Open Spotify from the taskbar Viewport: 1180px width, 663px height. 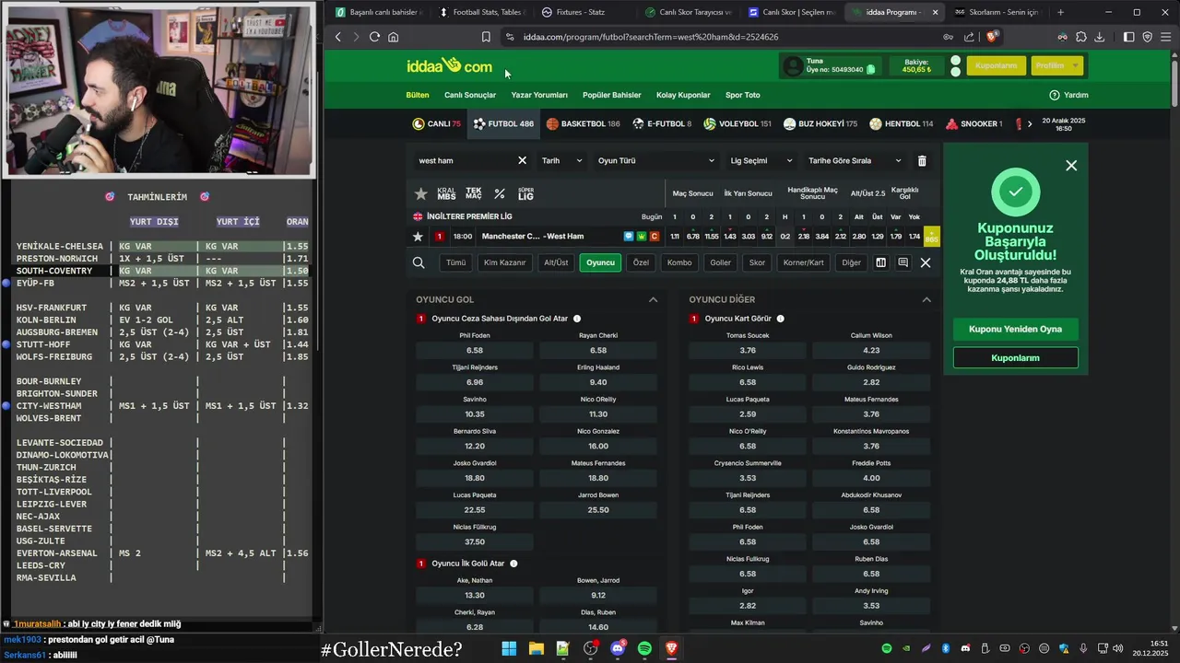pos(644,649)
